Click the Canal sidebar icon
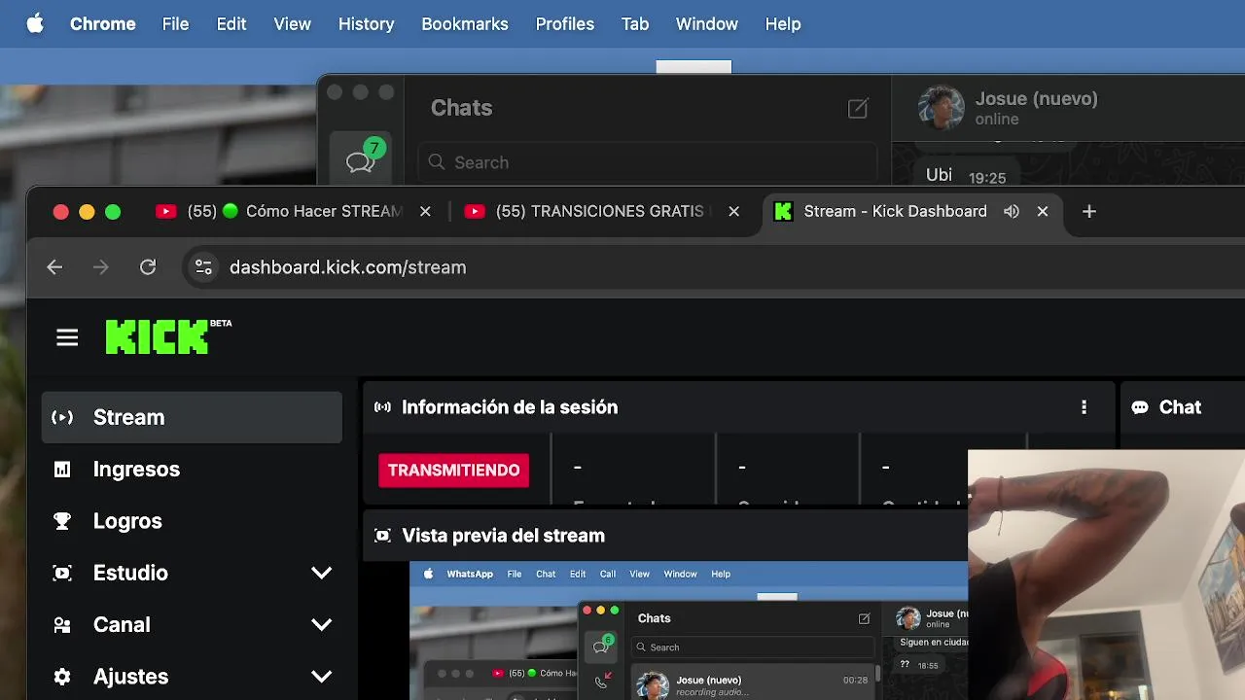This screenshot has width=1245, height=700. 62,625
